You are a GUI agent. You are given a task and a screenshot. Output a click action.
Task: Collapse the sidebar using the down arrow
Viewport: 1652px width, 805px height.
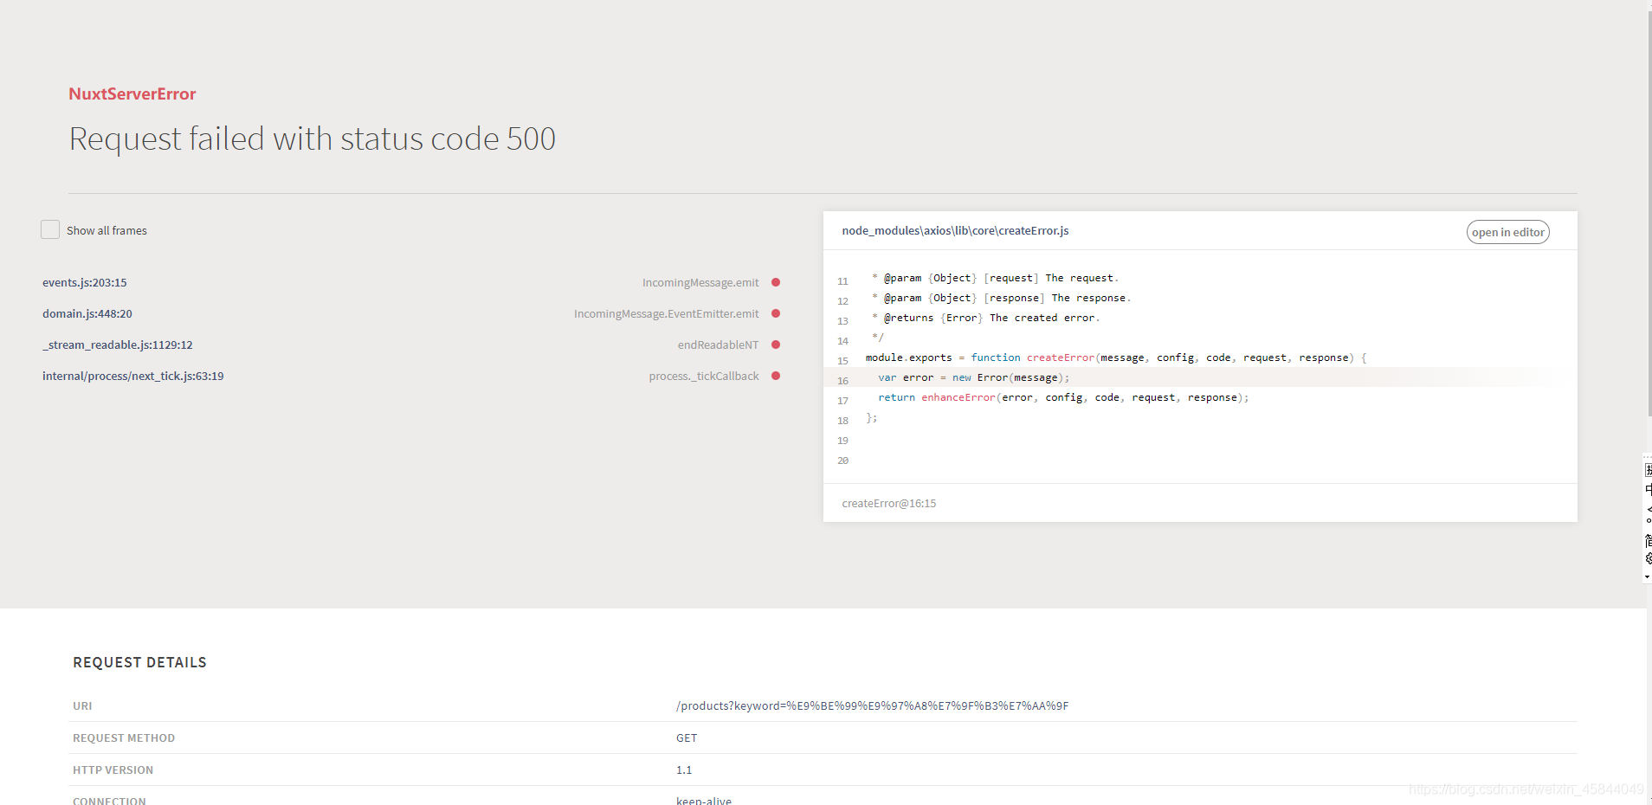[1648, 578]
